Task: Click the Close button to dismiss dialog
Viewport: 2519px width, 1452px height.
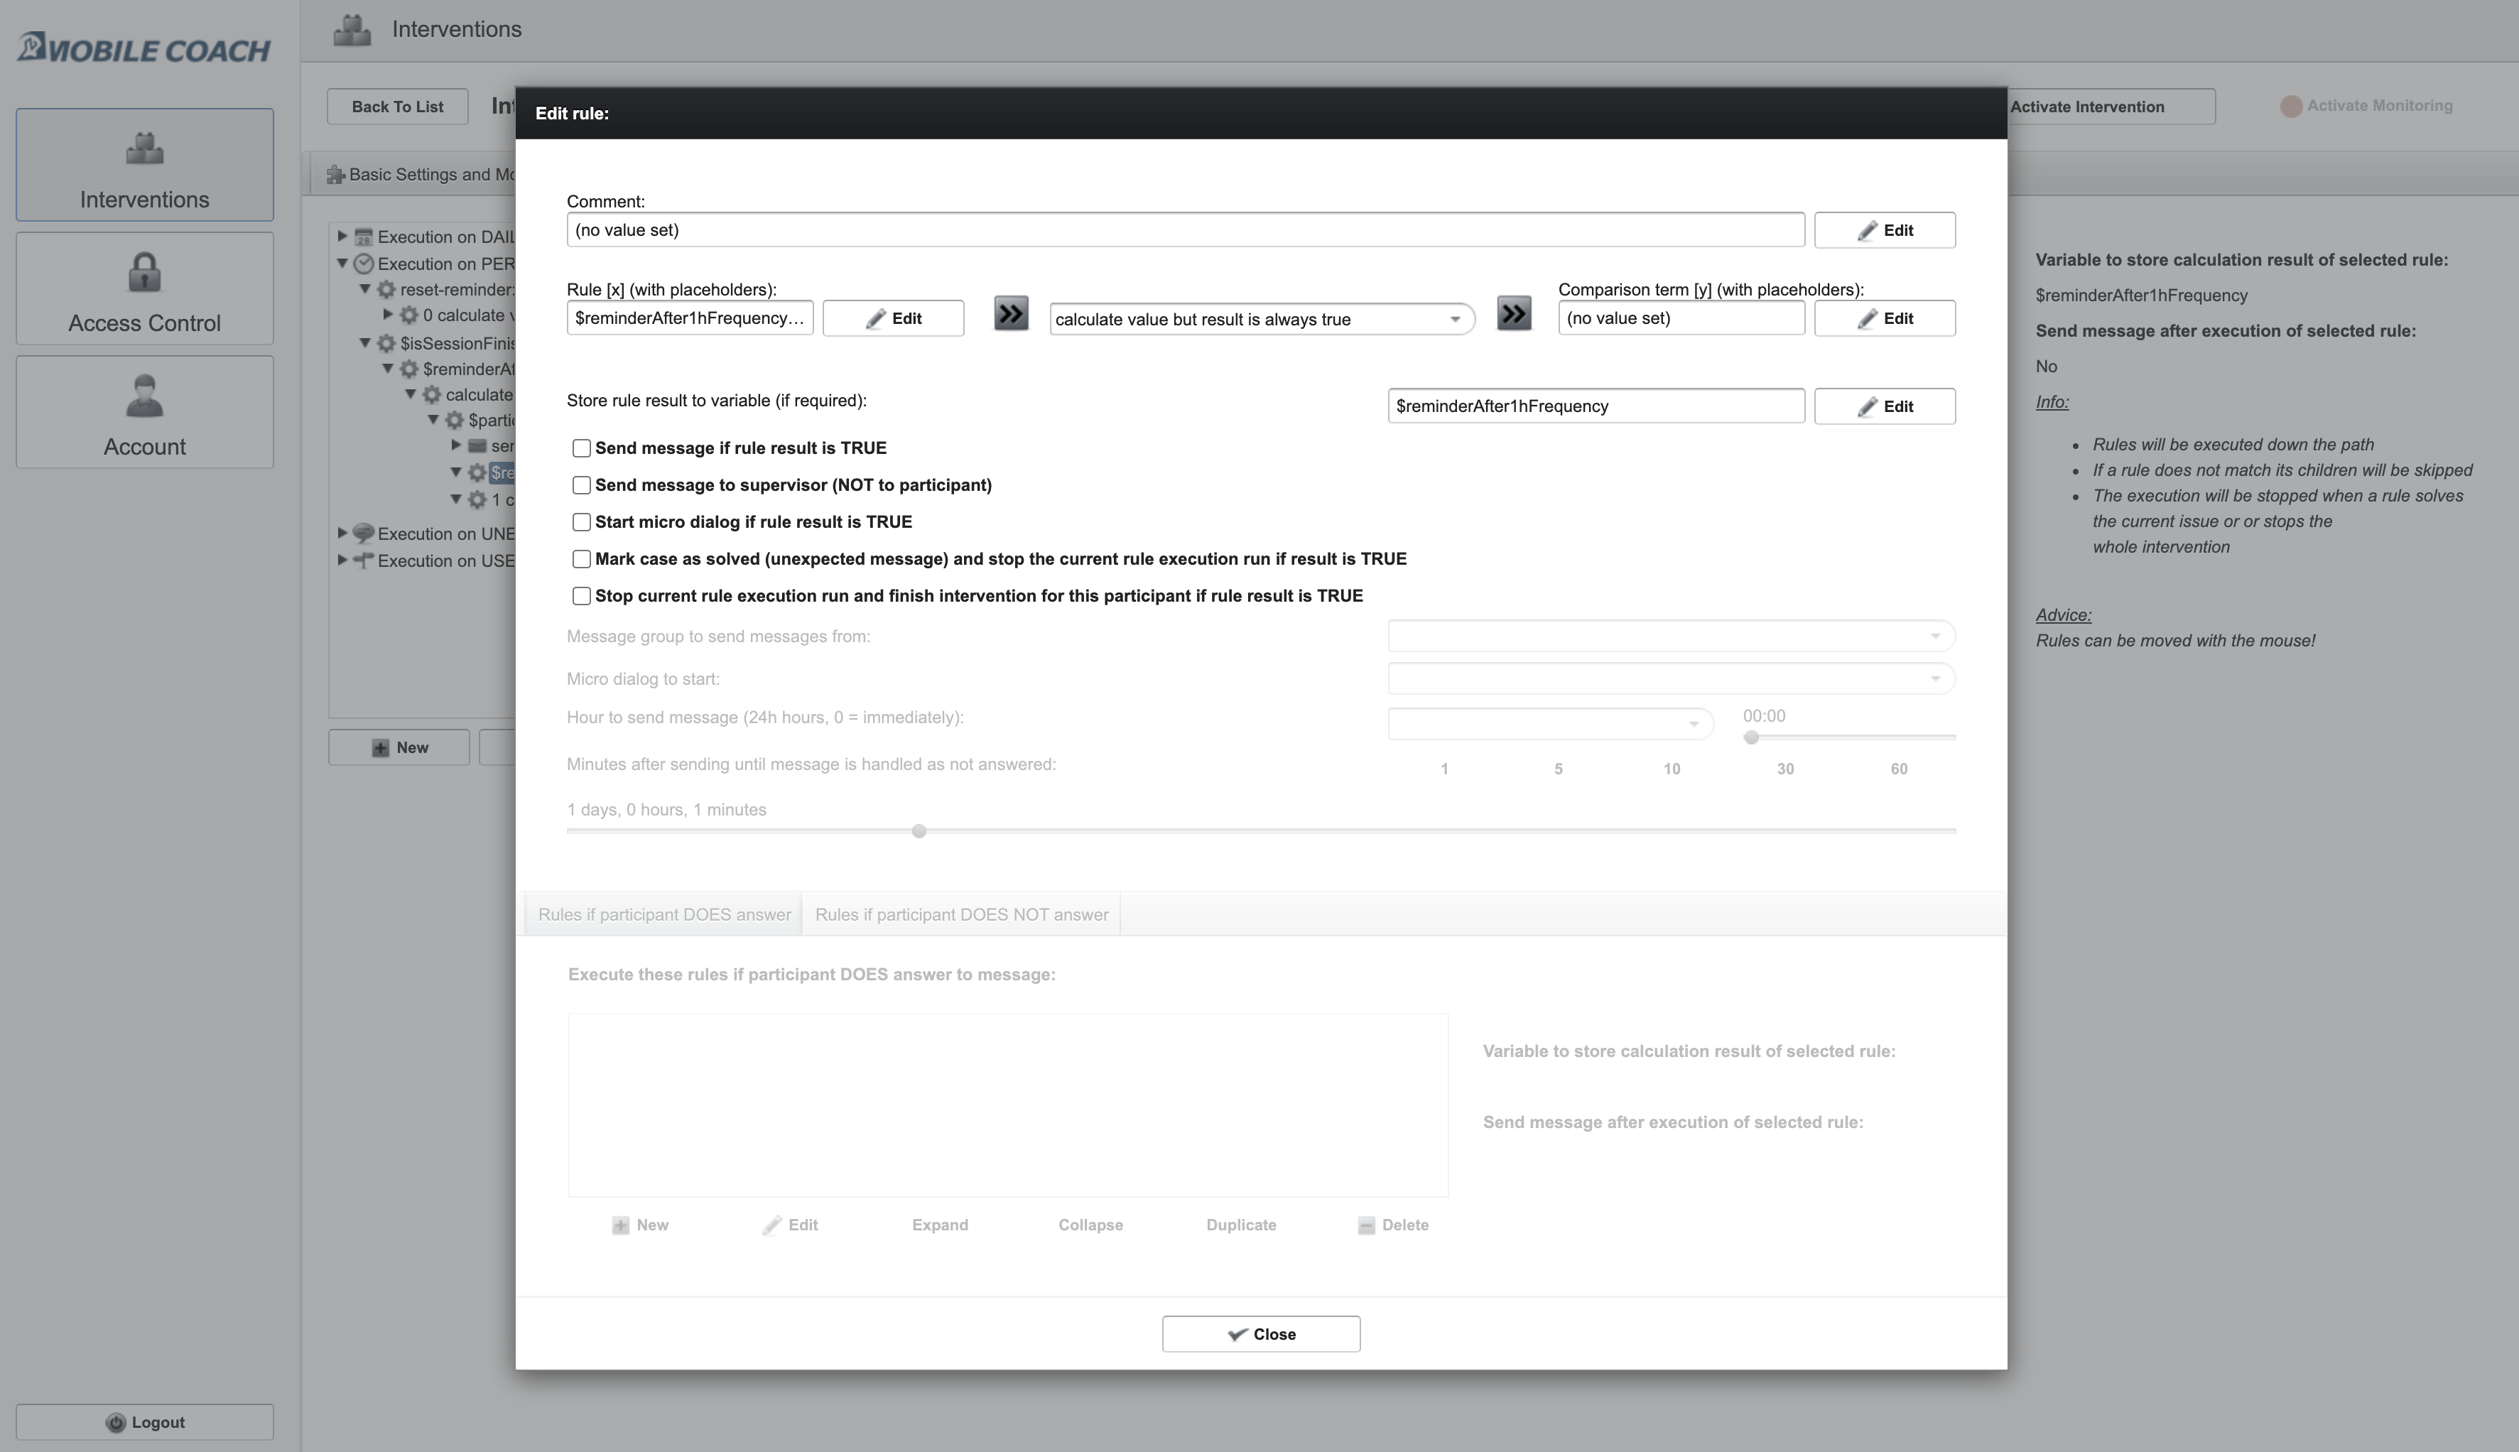Action: coord(1261,1333)
